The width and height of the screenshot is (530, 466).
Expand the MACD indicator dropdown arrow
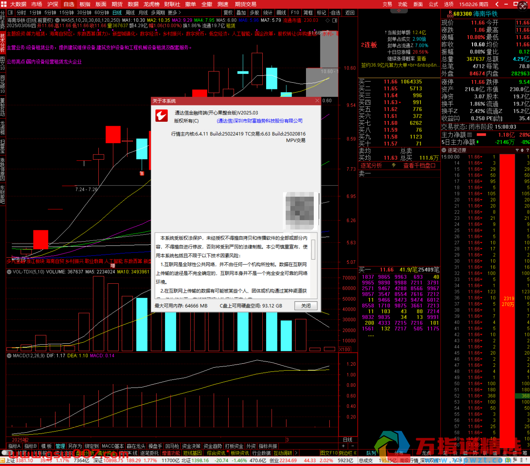[x=9, y=356]
